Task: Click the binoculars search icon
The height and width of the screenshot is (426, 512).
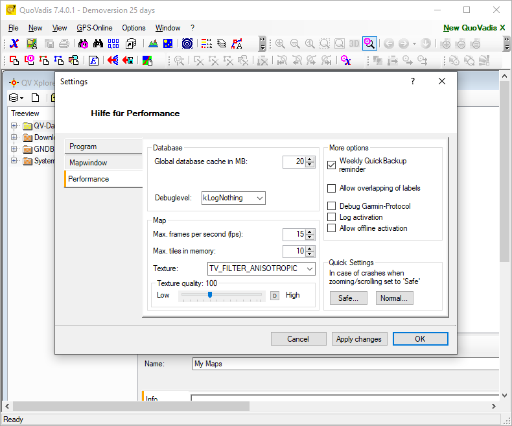Action: 99,43
